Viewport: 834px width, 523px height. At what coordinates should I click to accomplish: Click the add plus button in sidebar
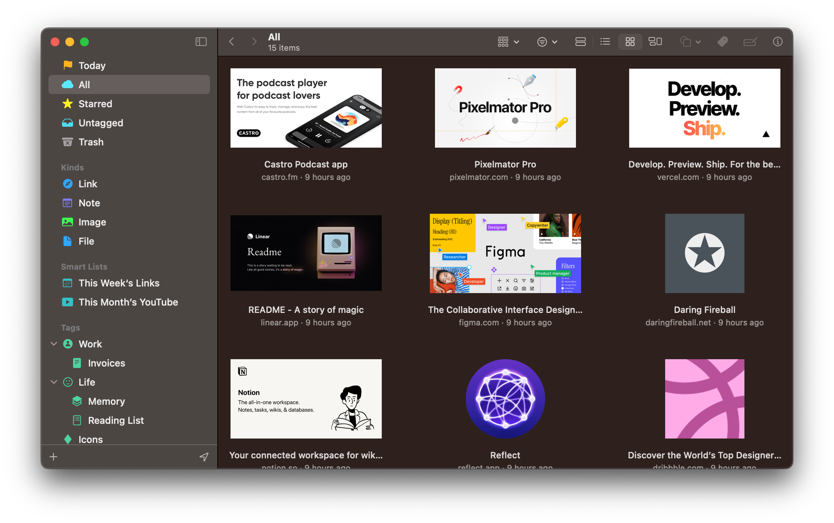point(54,457)
